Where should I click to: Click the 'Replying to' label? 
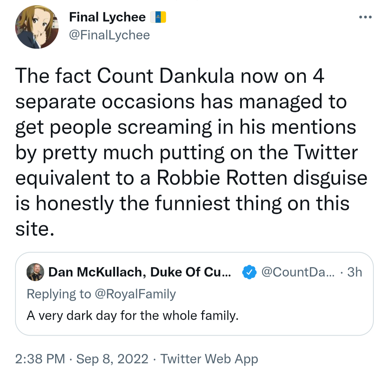pos(59,294)
